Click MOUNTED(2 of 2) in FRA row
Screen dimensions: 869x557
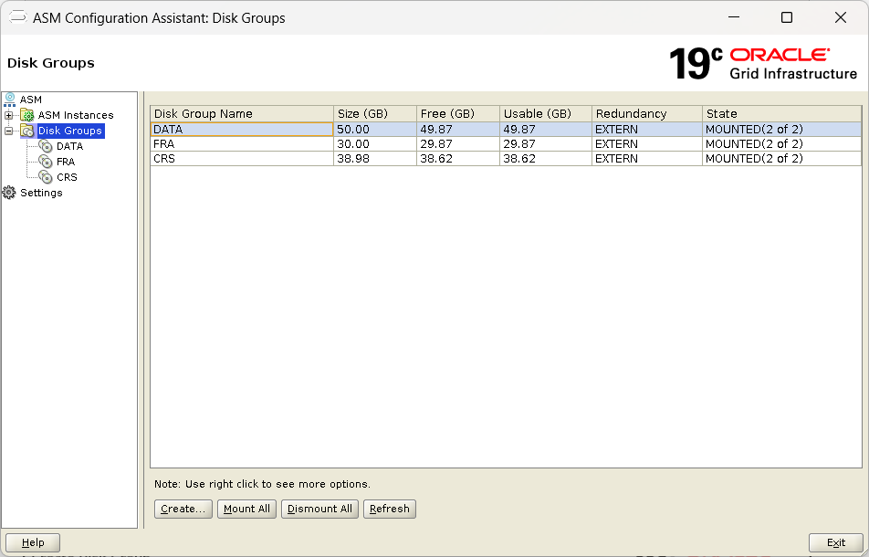pyautogui.click(x=782, y=144)
